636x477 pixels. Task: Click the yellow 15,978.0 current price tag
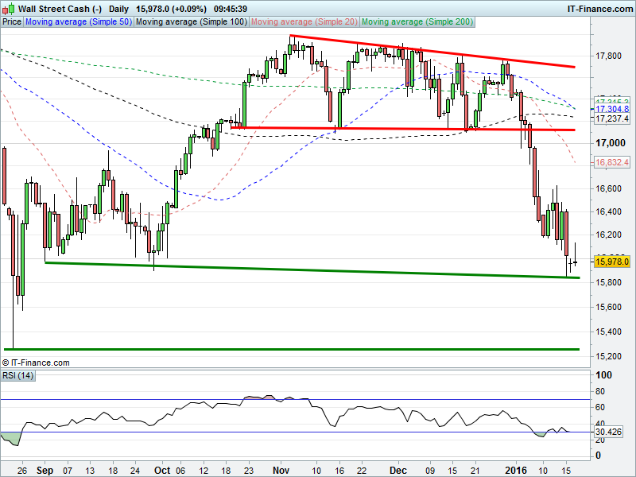tap(612, 262)
